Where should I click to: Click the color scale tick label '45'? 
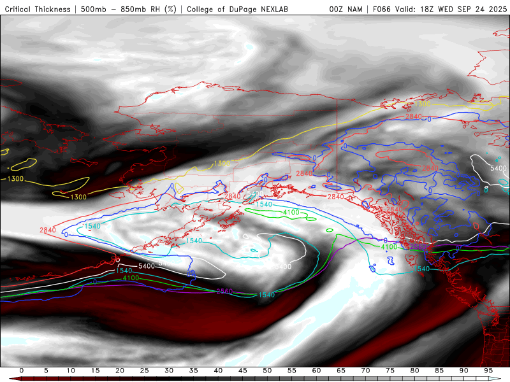(x=243, y=371)
